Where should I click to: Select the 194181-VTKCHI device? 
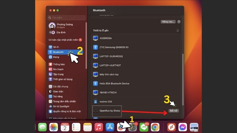tap(136, 93)
